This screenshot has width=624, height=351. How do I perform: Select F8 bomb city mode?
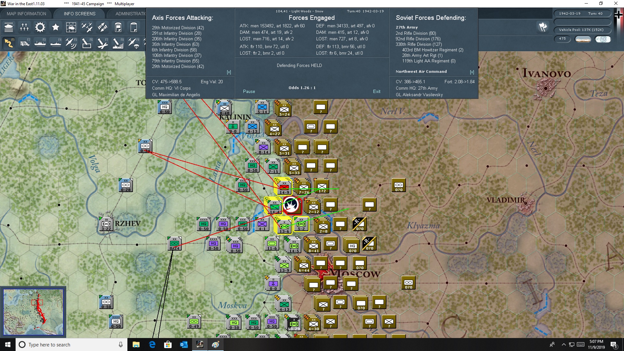118,43
